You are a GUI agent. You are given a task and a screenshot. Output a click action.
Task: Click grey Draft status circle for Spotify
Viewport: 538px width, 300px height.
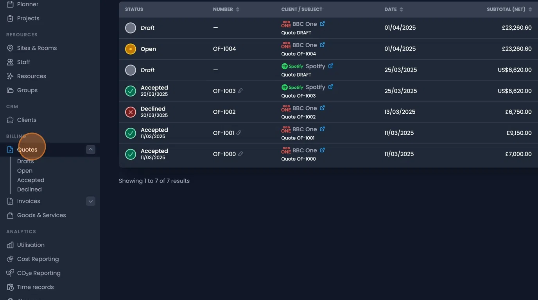point(130,70)
